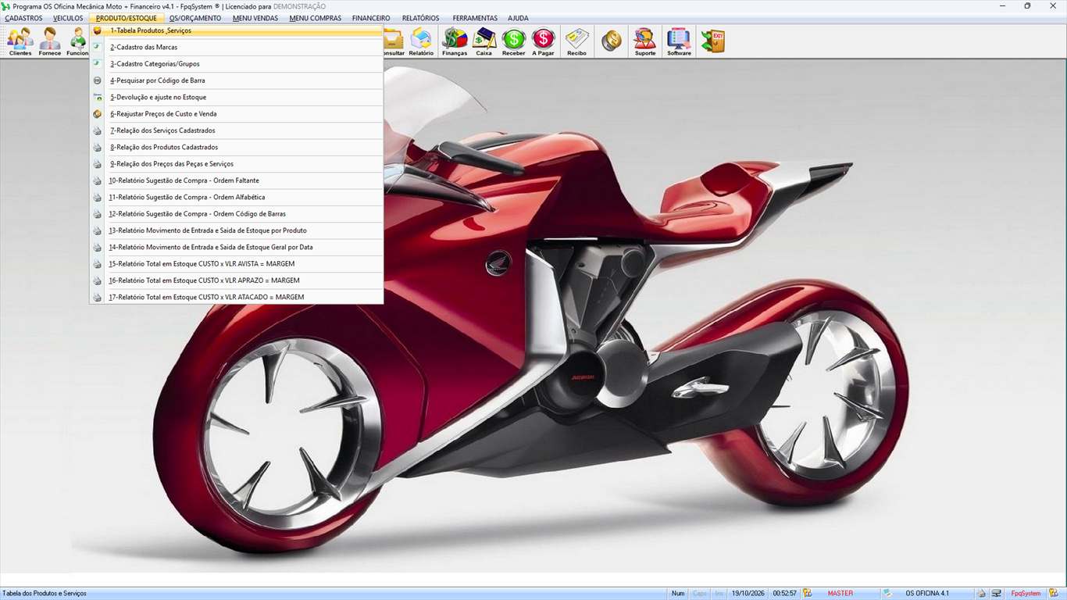Select 1-Tabela Produtos, Serviços
The height and width of the screenshot is (600, 1067).
coord(237,31)
